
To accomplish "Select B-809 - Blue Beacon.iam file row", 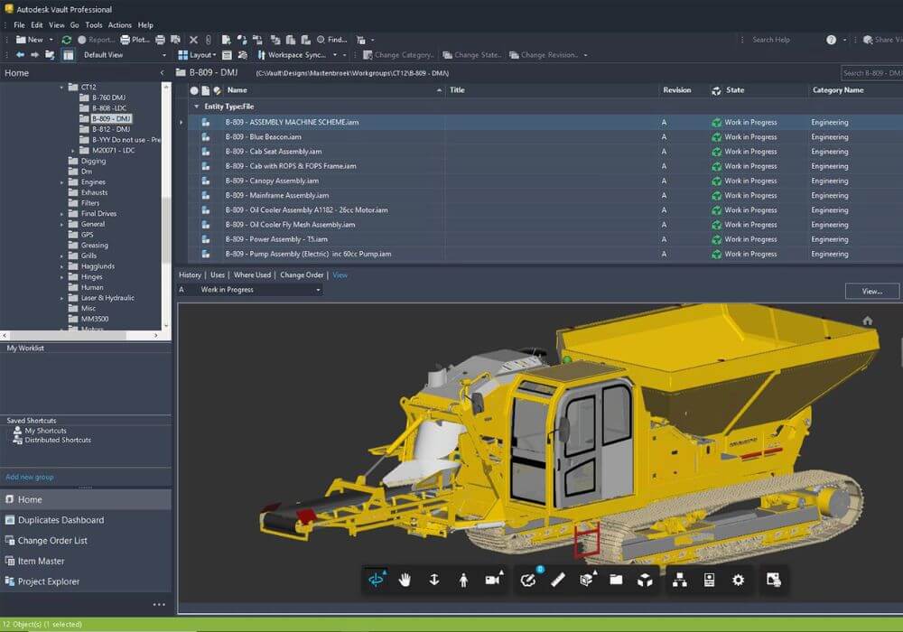I will coord(263,137).
